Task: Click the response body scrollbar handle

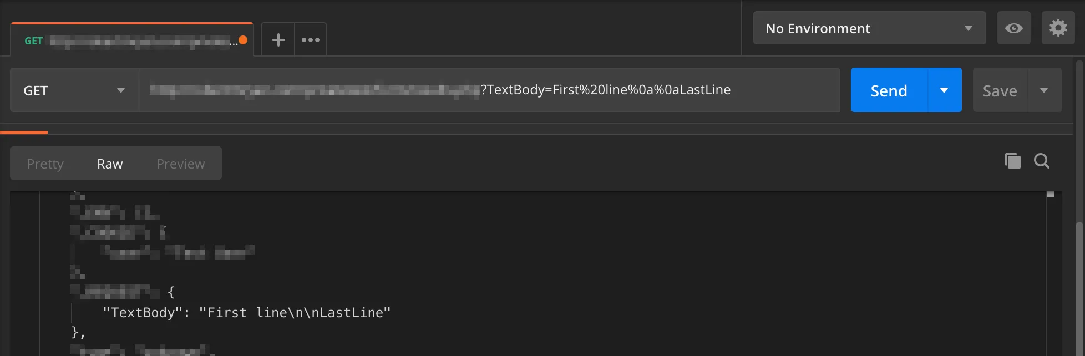Action: click(1050, 194)
